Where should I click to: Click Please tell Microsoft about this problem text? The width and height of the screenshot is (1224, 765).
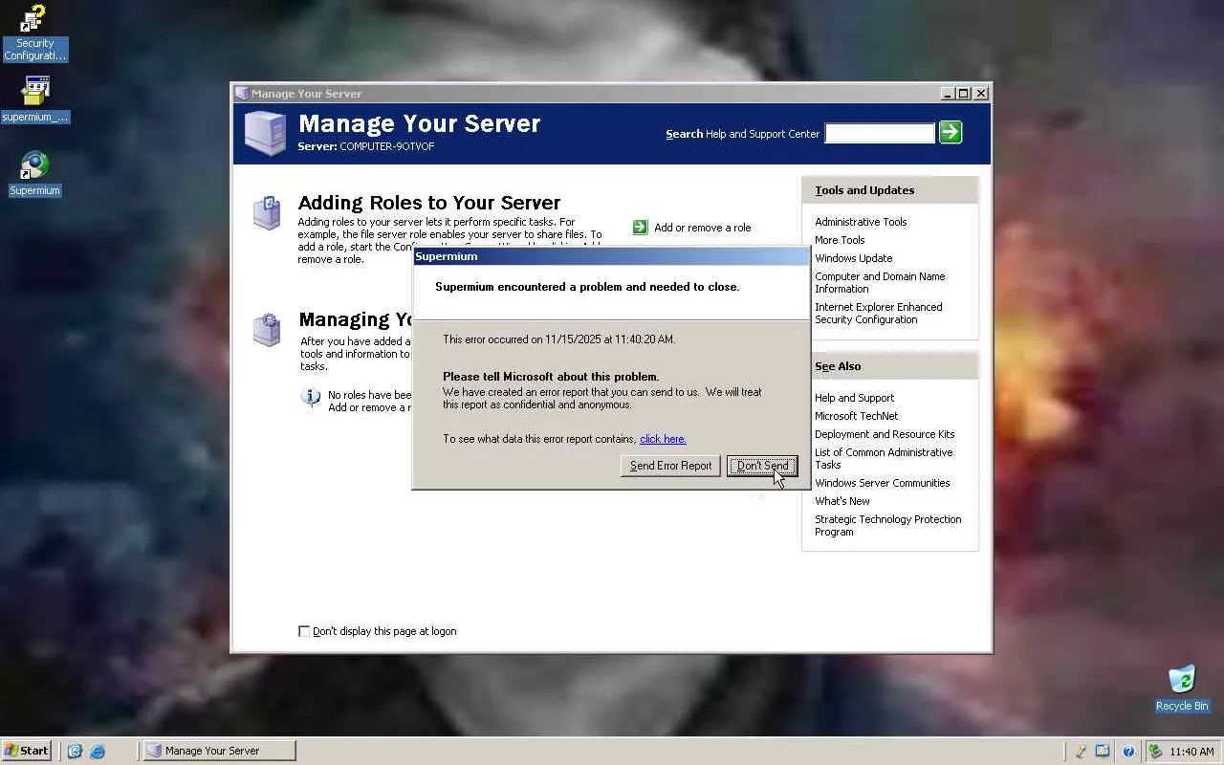click(551, 377)
